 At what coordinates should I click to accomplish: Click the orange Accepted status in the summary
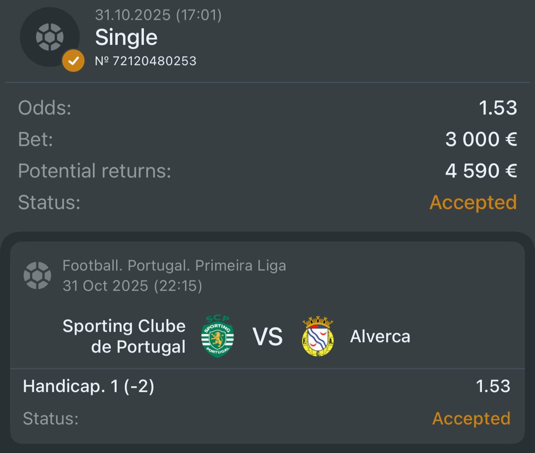click(473, 202)
